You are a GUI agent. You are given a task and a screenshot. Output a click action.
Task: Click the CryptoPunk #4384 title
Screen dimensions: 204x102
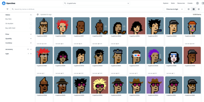pos(60,36)
